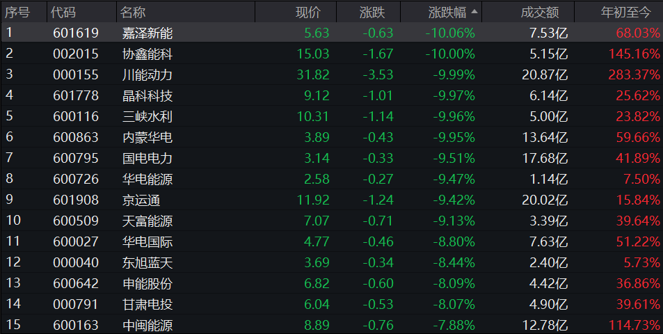The width and height of the screenshot is (663, 334).
Task: Click stock code 600795
Action: click(76, 158)
